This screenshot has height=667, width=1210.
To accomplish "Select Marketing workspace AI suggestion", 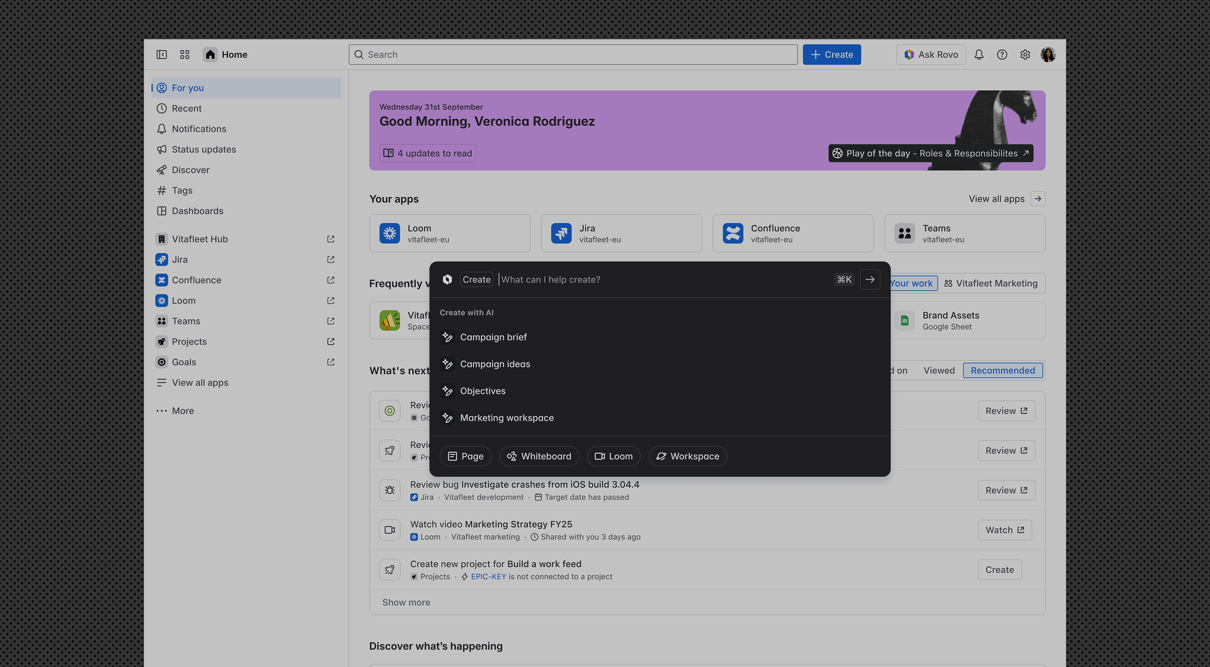I will (x=660, y=418).
